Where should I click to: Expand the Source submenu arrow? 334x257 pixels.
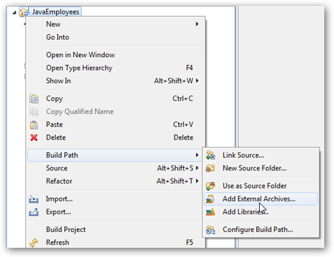tap(197, 168)
